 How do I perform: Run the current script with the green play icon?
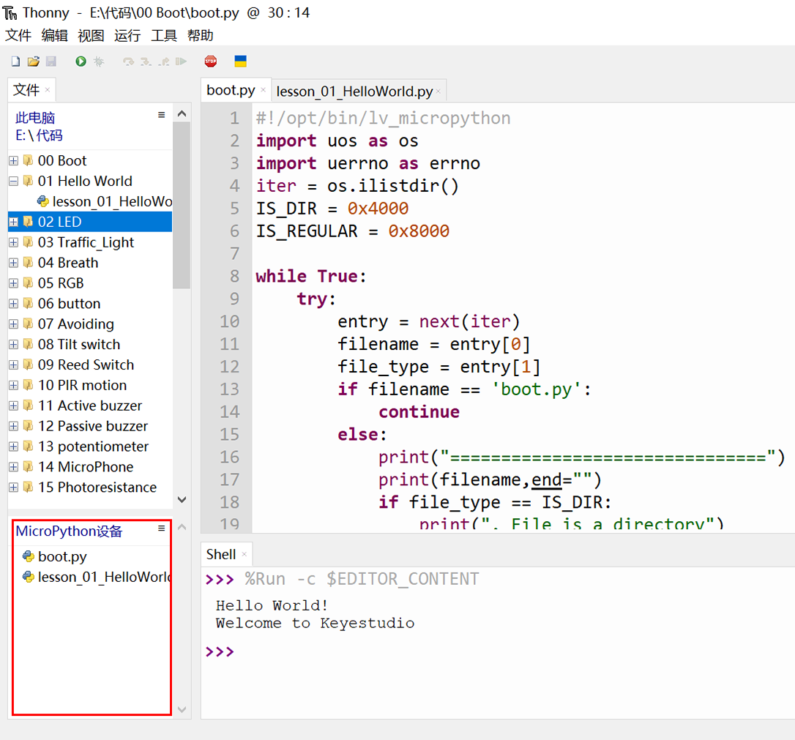pos(81,61)
